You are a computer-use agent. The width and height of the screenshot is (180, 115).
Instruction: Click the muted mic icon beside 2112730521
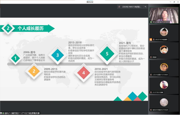pyautogui.click(x=151, y=92)
